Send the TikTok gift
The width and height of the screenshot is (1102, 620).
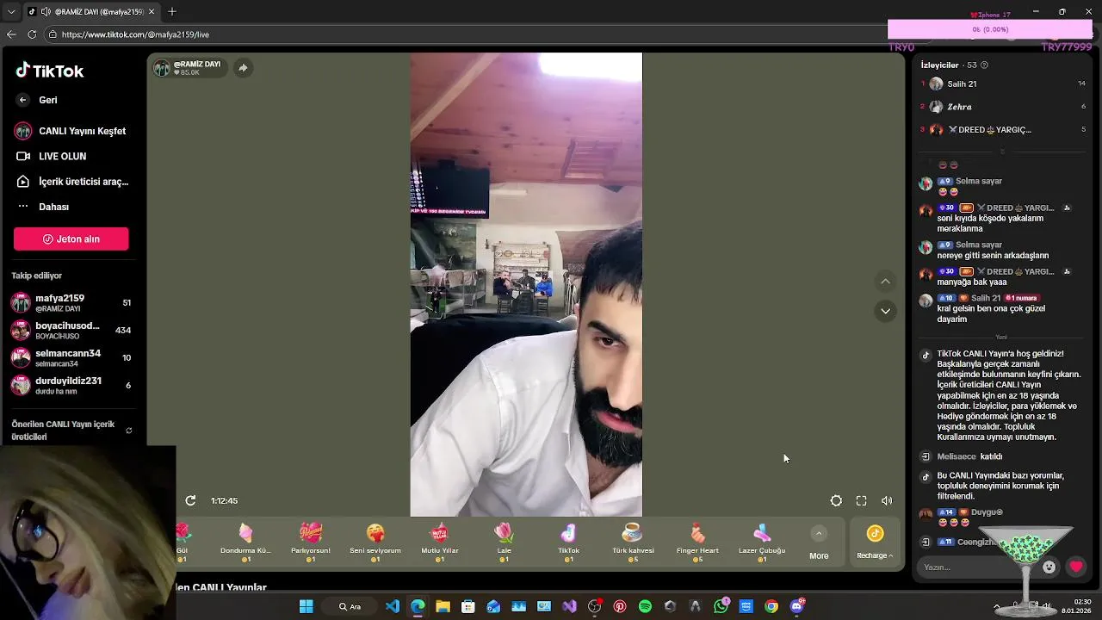(568, 542)
